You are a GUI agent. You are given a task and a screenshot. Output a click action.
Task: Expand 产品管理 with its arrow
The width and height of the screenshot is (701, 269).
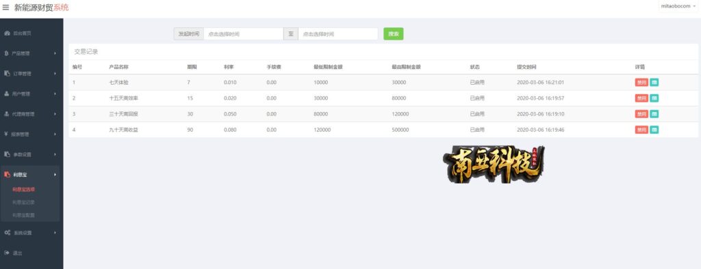[55, 53]
